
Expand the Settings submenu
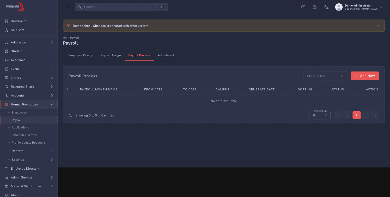point(29,160)
